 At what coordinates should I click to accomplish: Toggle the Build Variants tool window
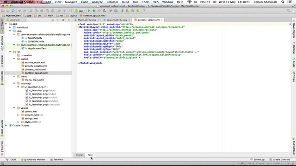(x=2, y=128)
